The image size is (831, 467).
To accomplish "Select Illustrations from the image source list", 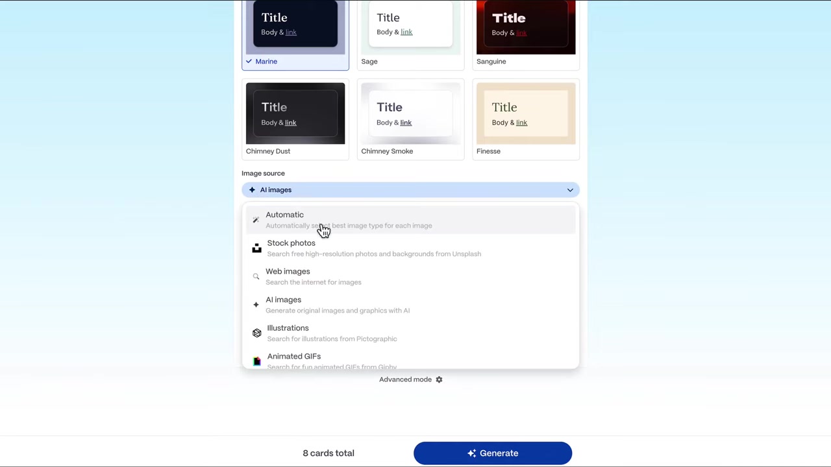I will click(x=410, y=333).
